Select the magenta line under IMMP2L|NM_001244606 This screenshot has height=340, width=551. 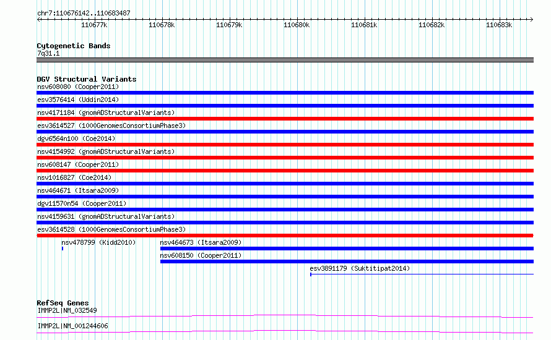click(285, 331)
